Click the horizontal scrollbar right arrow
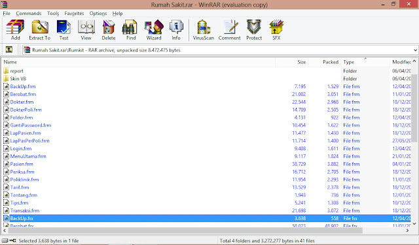This screenshot has width=419, height=245. pos(407,231)
